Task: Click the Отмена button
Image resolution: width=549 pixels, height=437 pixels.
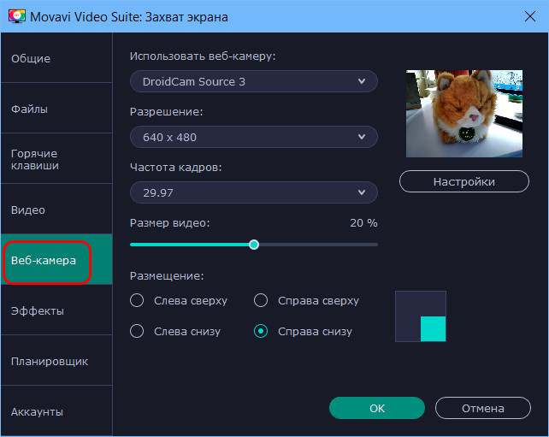Action: (483, 408)
